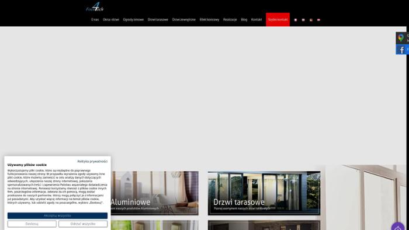Screen dimensions: 409x230
Task: Open Drzwi tarasowe in the navigation bar
Action: [x=158, y=19]
